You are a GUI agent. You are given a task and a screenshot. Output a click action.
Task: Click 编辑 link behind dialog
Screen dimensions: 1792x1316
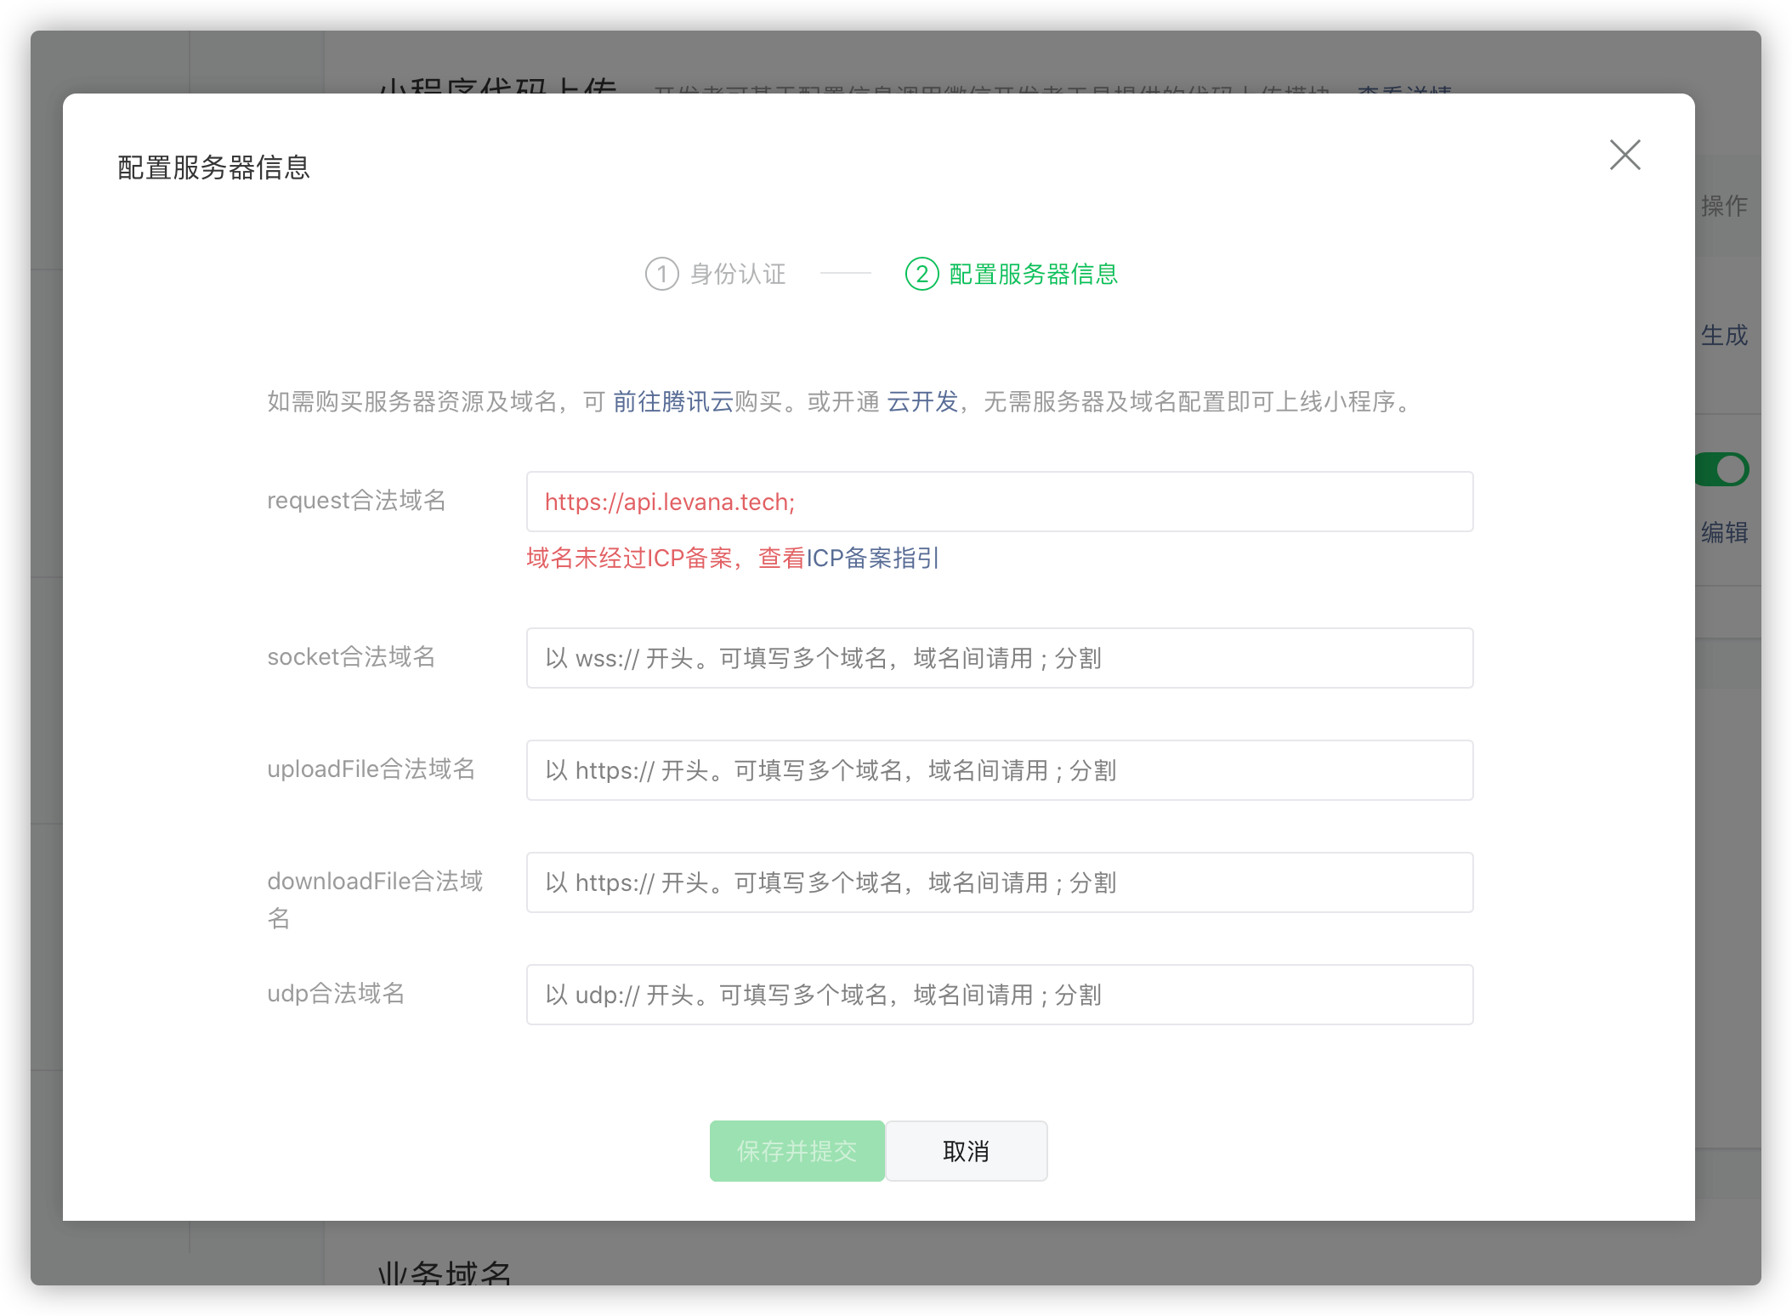tap(1724, 533)
